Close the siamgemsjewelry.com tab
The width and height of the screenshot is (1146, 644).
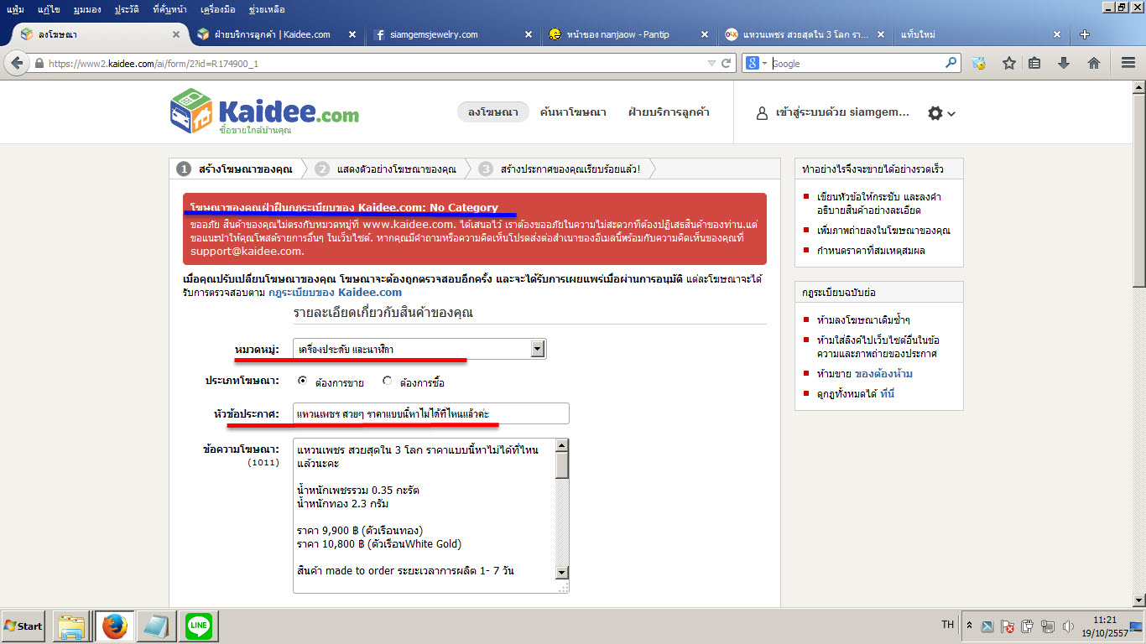529,34
